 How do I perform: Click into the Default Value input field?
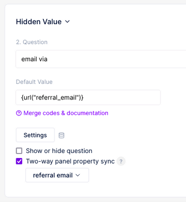tap(88, 97)
